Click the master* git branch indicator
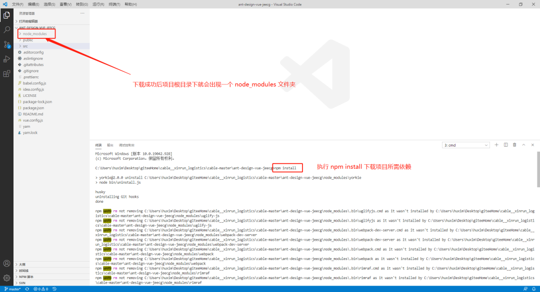 (x=12, y=289)
